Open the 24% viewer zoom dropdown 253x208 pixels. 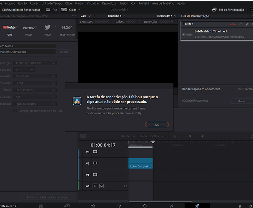[x=85, y=16]
